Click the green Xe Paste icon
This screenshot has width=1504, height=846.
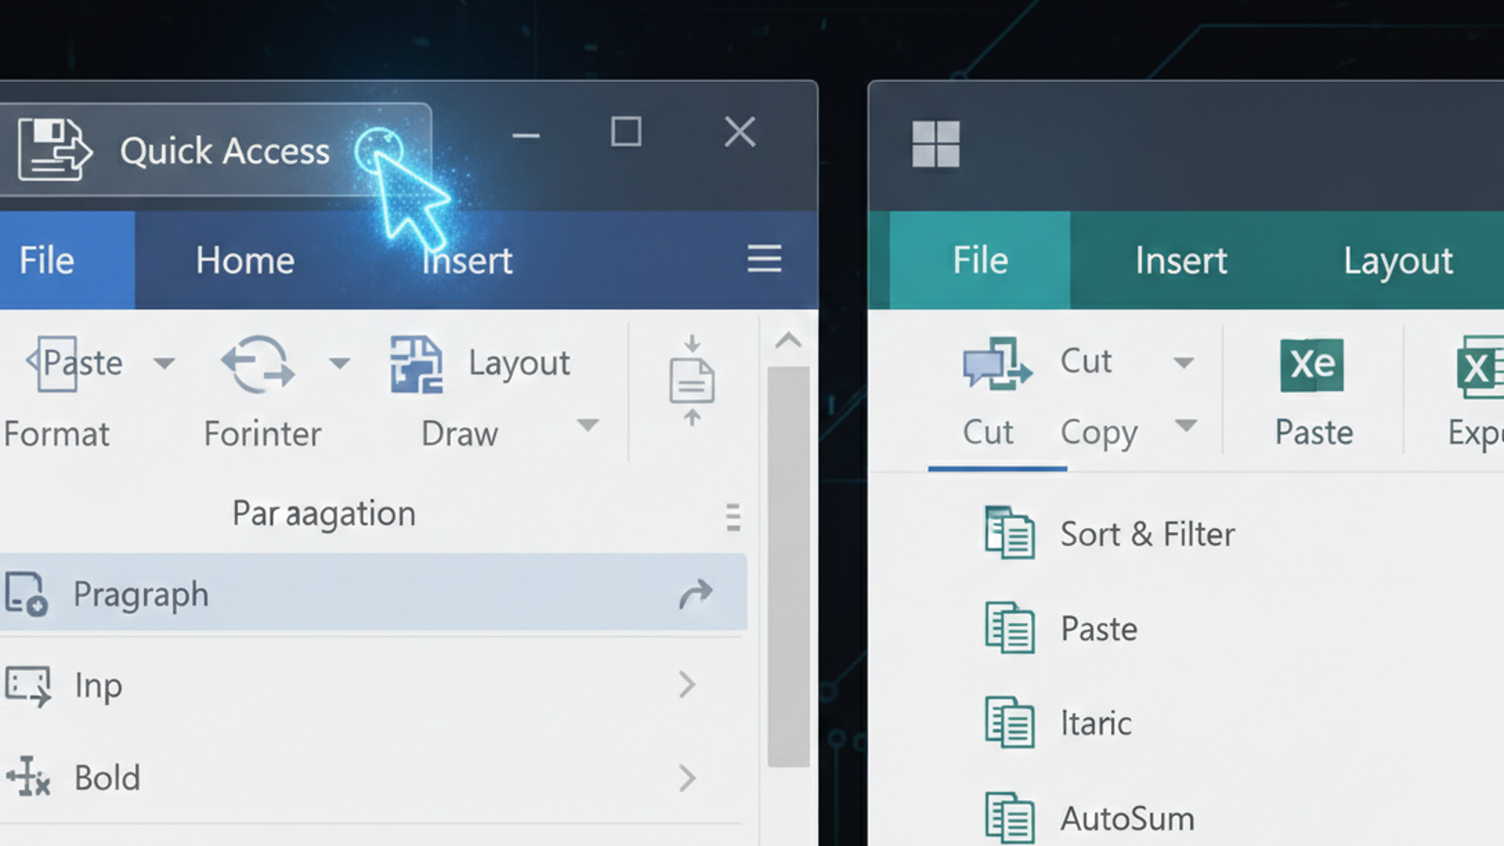[x=1312, y=365]
